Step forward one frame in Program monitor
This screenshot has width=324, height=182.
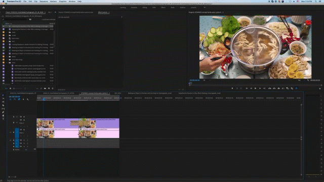(260, 88)
